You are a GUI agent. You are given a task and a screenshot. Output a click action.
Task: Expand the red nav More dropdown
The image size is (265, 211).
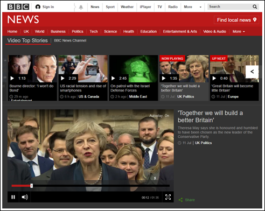[x=239, y=32]
